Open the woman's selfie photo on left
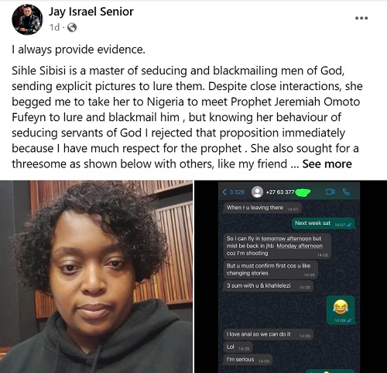This screenshot has width=387, height=373. pos(96,277)
